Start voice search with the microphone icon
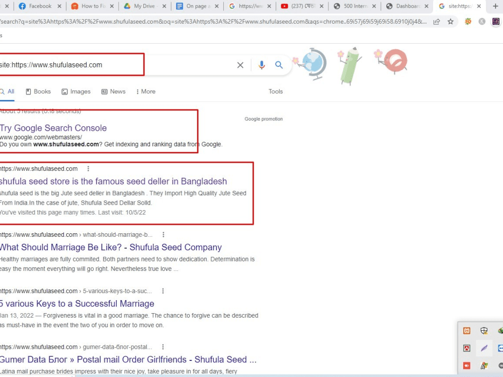This screenshot has height=377, width=503. tap(262, 65)
